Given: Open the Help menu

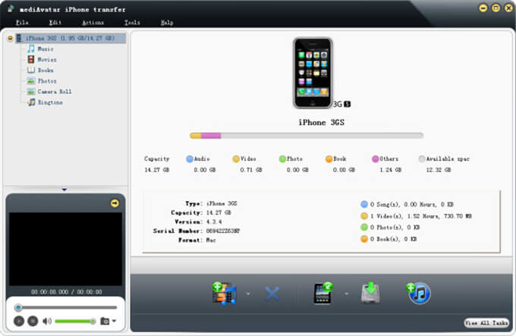Looking at the screenshot, I should [167, 22].
